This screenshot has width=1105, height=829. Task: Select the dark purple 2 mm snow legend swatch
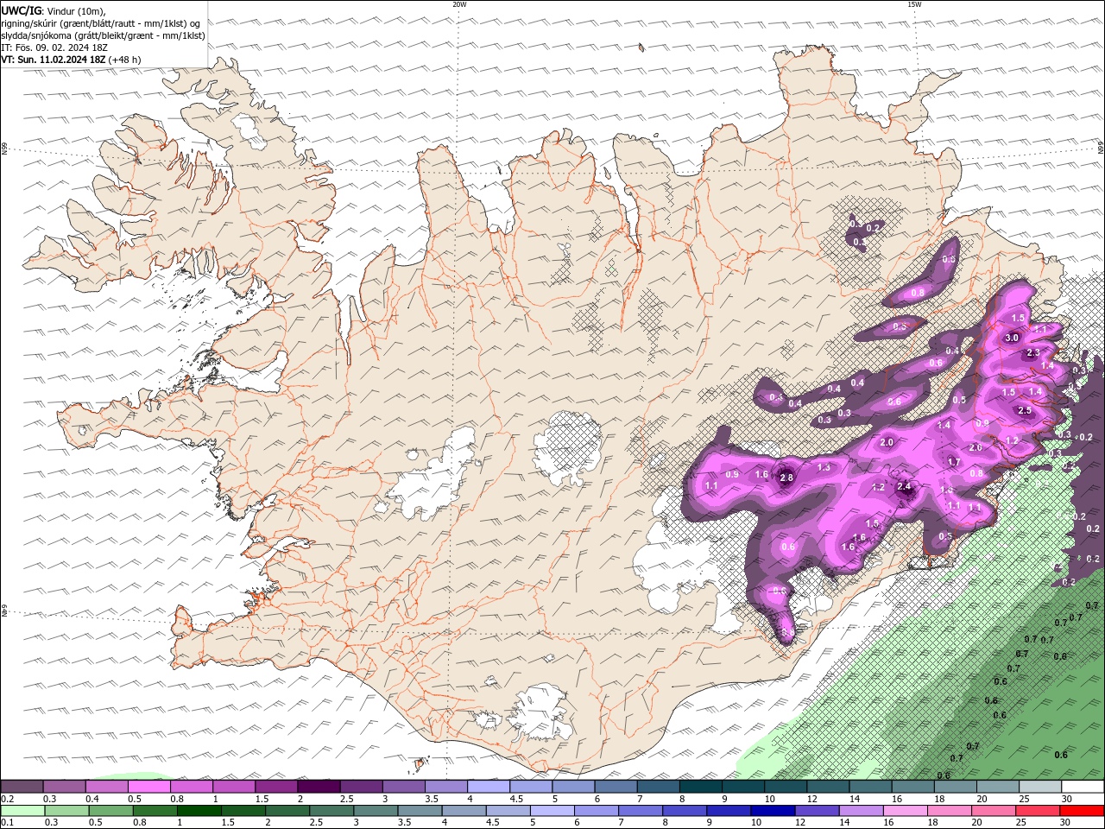pyautogui.click(x=318, y=787)
